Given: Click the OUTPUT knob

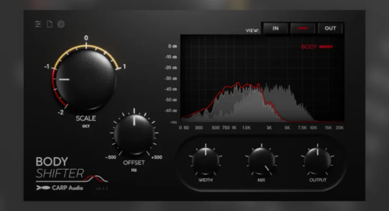Looking at the screenshot, I should tap(318, 160).
